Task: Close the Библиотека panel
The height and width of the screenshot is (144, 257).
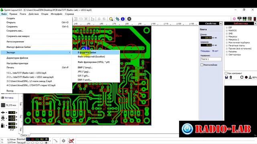Action: click(255, 24)
